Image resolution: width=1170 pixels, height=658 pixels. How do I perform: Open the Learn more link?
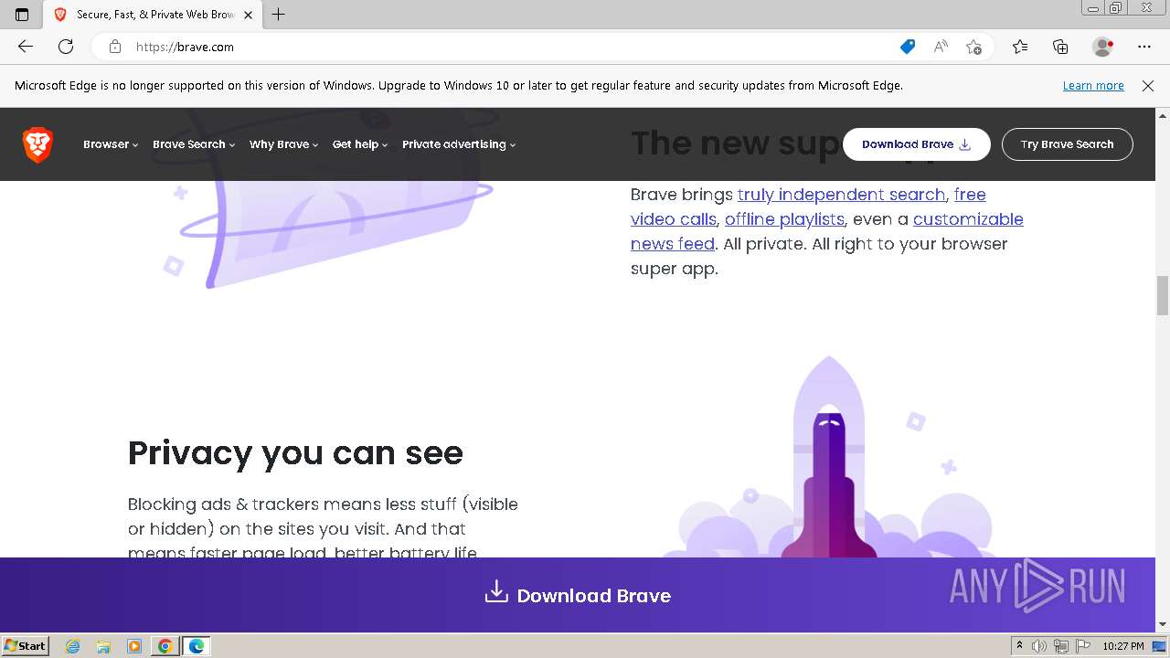[1093, 86]
